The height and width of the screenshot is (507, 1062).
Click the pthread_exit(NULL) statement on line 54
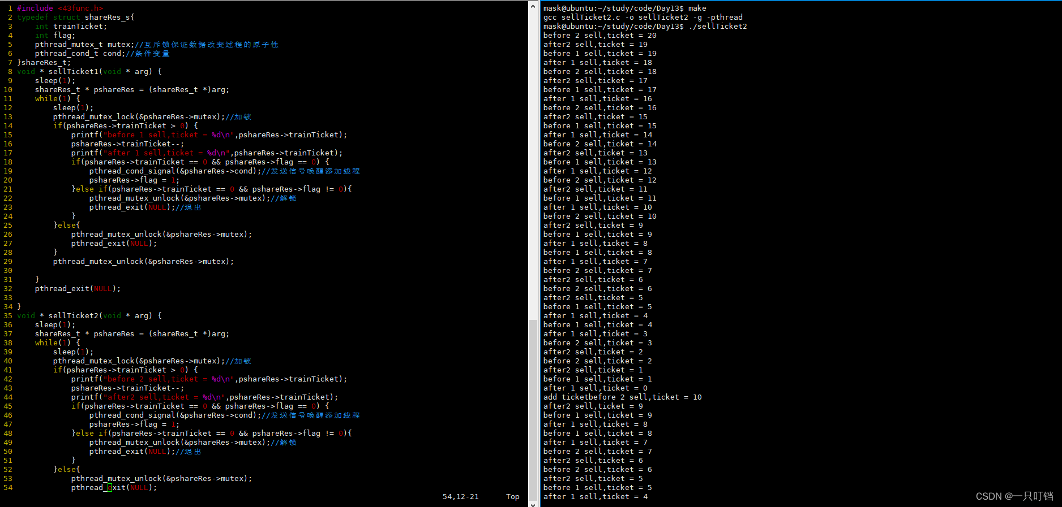(x=114, y=487)
